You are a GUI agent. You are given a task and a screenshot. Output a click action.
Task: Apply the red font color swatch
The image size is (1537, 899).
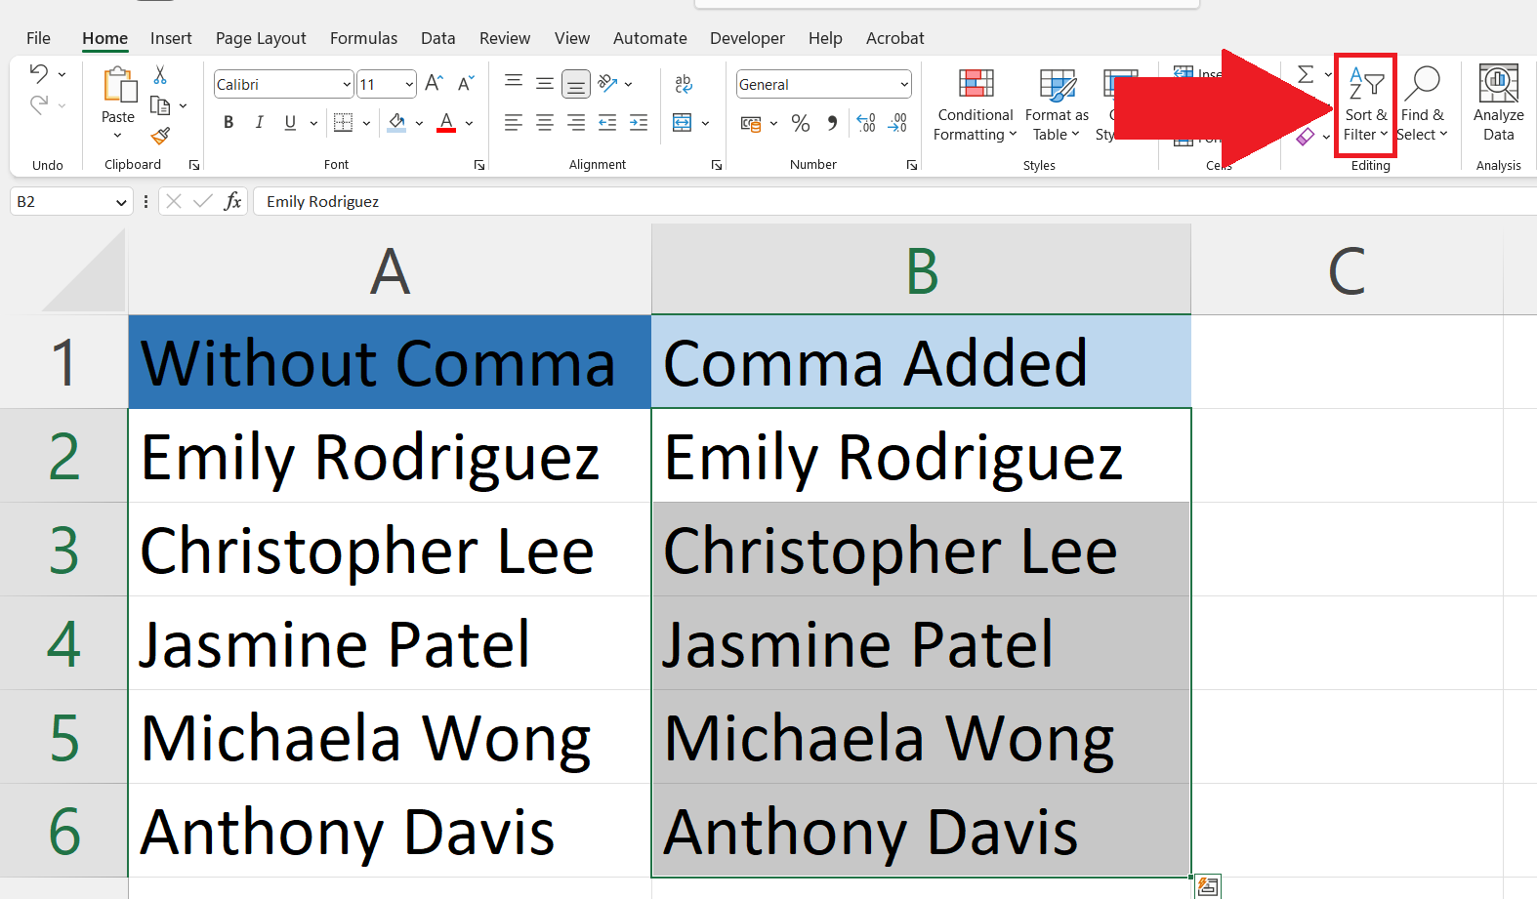point(446,123)
